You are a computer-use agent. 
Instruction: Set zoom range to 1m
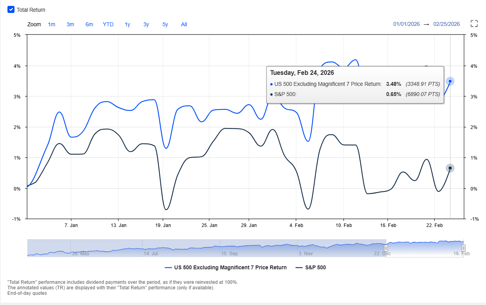pos(51,24)
